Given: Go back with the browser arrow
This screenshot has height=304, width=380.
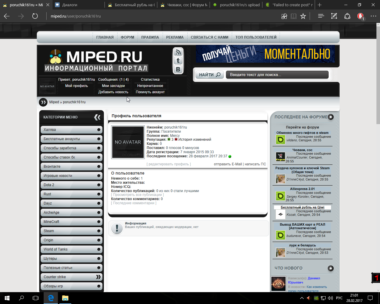Looking at the screenshot, I should pos(7,16).
